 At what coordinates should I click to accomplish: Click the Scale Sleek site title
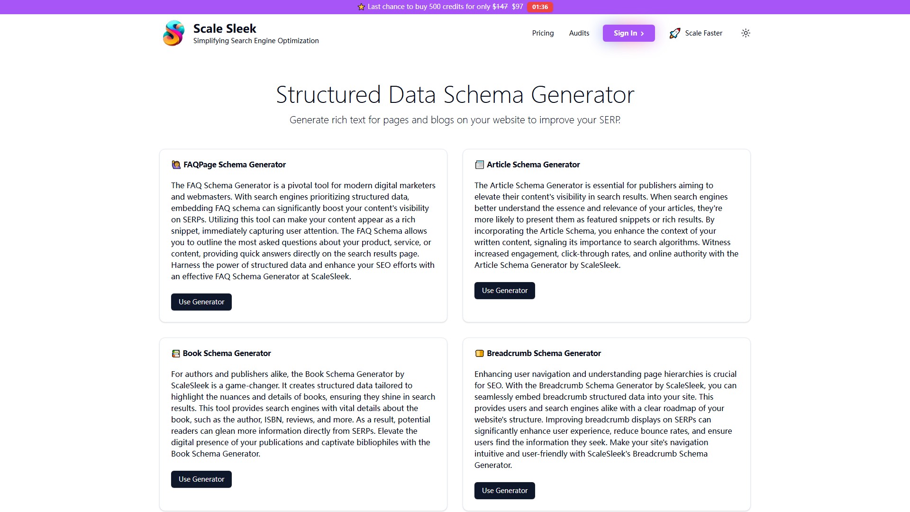pyautogui.click(x=224, y=28)
